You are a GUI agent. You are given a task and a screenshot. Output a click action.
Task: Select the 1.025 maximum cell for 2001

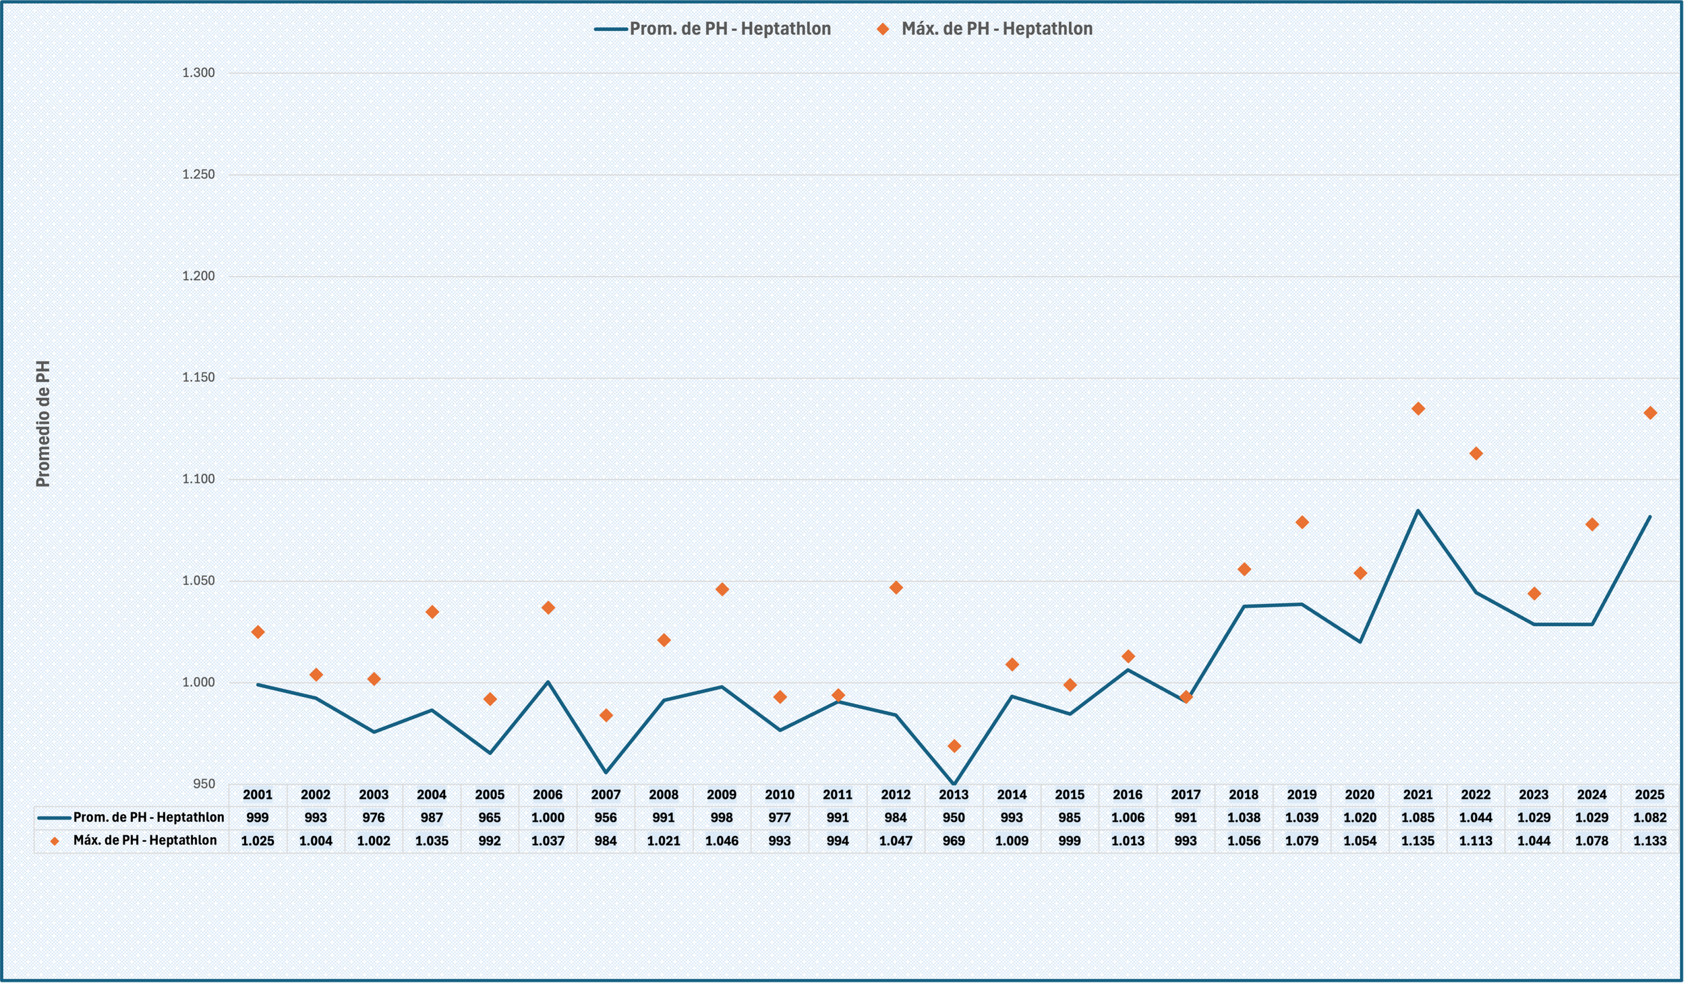click(x=258, y=841)
